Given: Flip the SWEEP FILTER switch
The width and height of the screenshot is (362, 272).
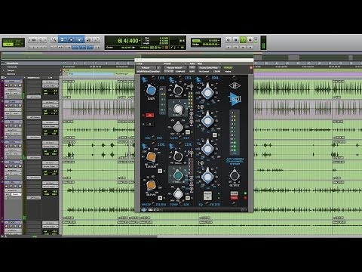Looking at the screenshot, I should 154,204.
